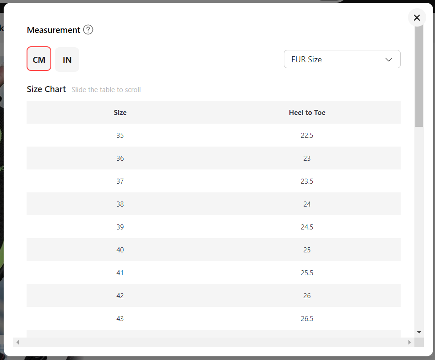The image size is (435, 360).
Task: Switch measurement units to CM
Action: 39,59
